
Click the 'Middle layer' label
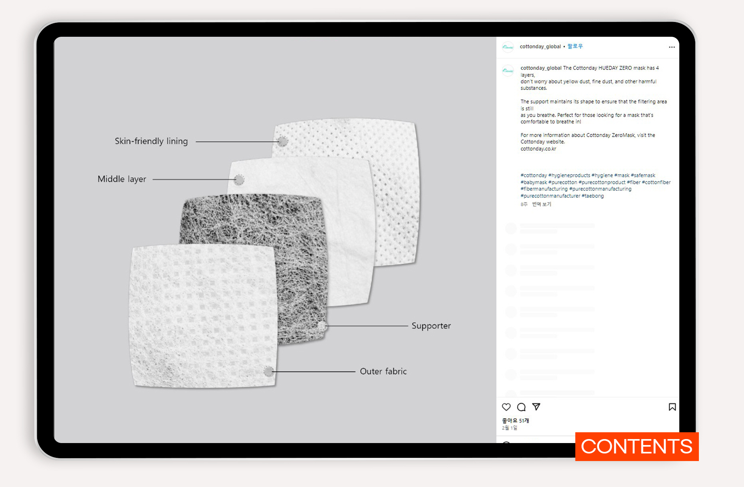122,179
